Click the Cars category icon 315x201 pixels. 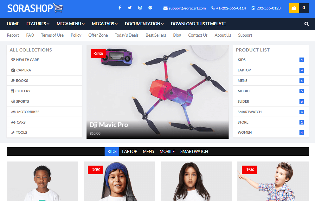pyautogui.click(x=13, y=122)
